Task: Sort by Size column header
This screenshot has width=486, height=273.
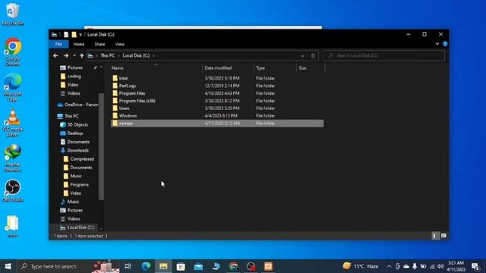Action: [x=311, y=68]
